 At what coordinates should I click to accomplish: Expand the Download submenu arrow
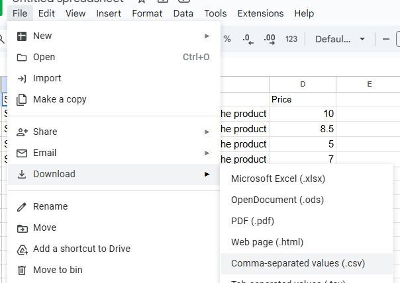(207, 175)
